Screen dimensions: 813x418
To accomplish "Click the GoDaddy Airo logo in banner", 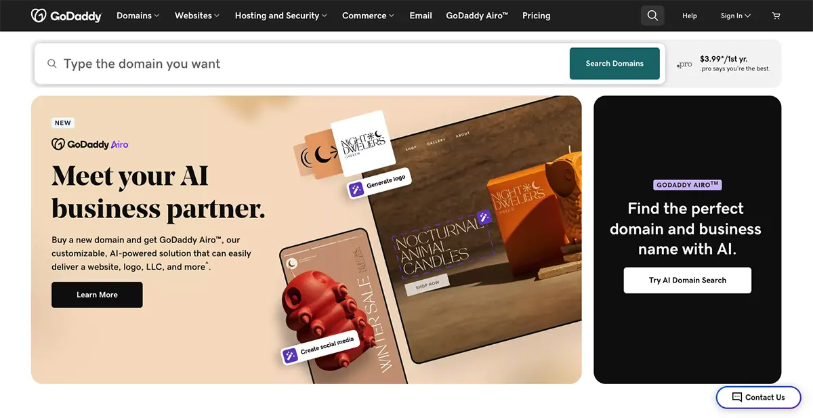I will (x=90, y=144).
